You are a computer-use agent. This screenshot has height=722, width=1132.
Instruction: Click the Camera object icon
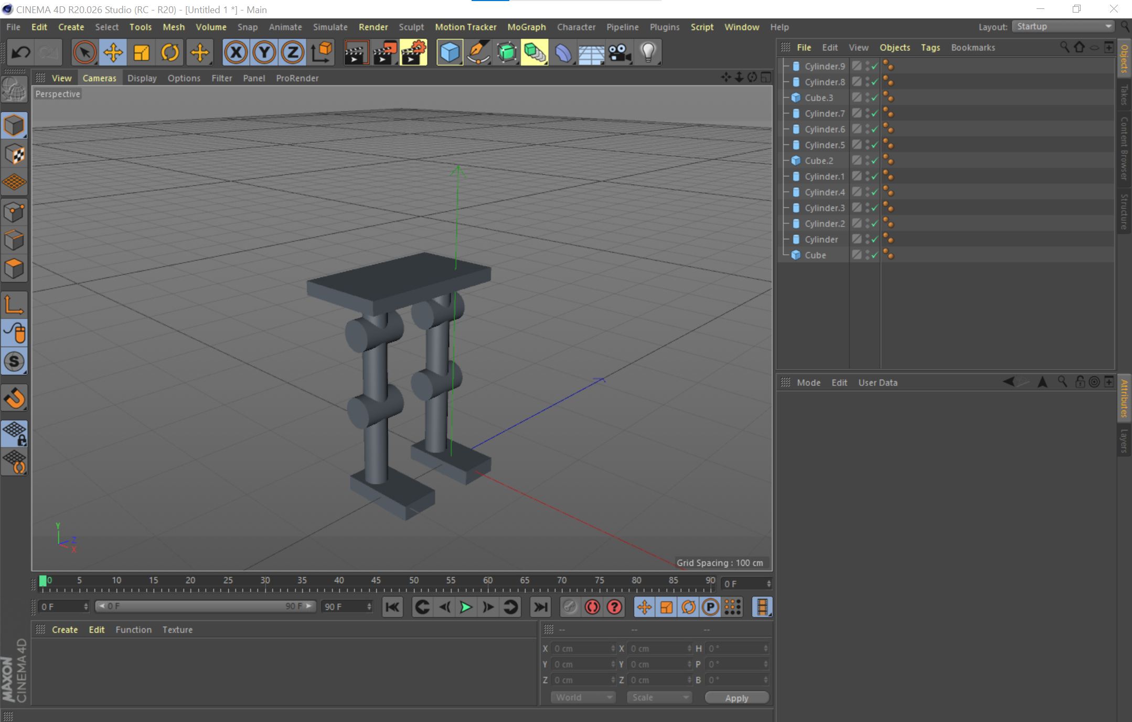click(620, 52)
